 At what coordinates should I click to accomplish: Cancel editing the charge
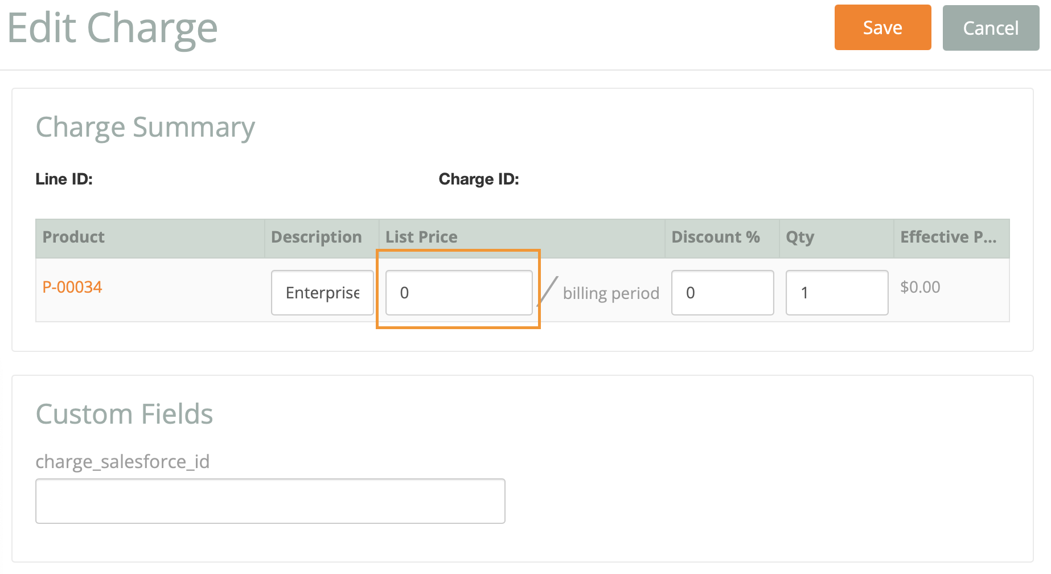(x=991, y=28)
